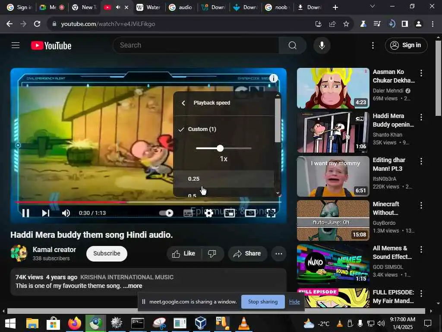Bookmark this page with the star
This screenshot has height=332, width=442.
pos(346,24)
